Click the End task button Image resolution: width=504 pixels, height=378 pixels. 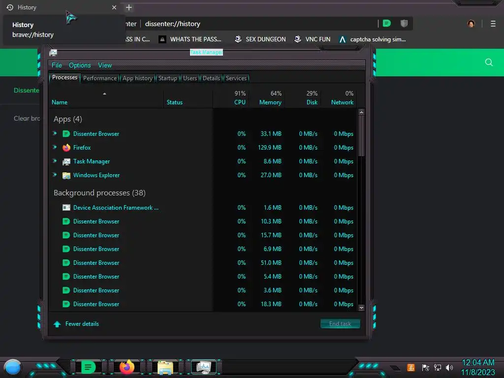[340, 324]
